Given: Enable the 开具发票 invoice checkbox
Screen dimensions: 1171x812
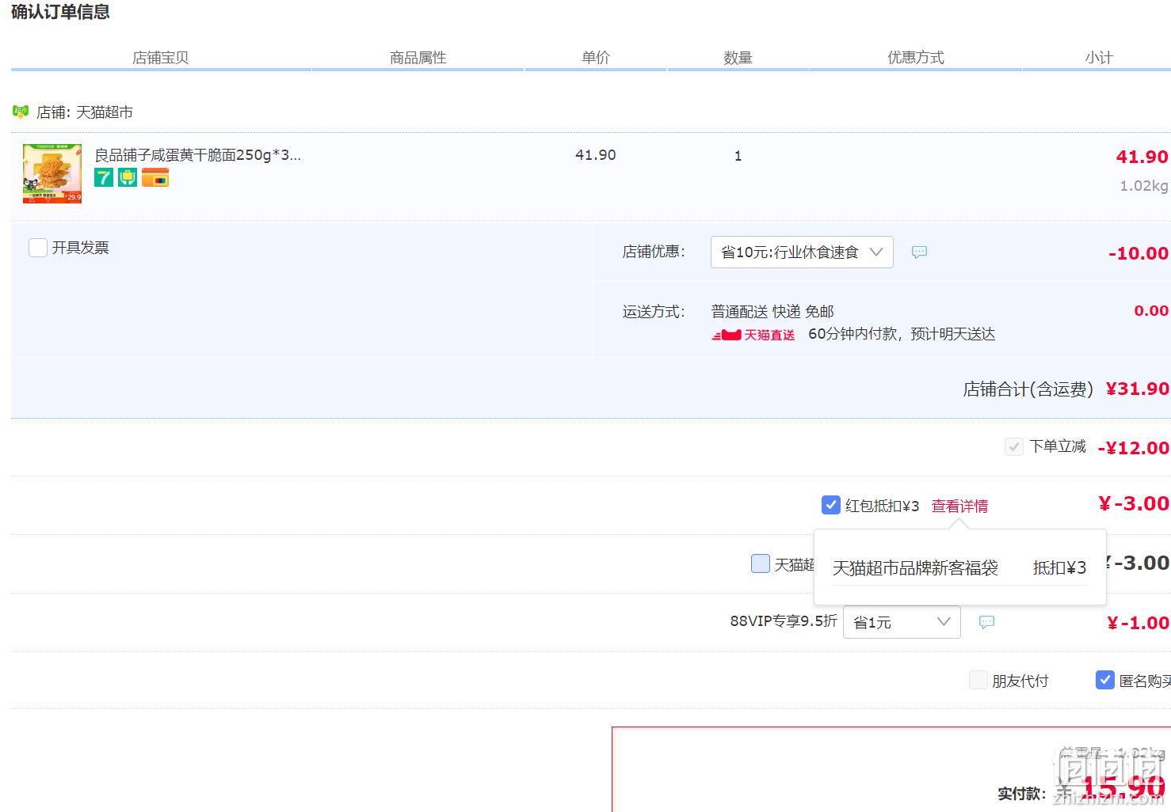Looking at the screenshot, I should click(38, 248).
